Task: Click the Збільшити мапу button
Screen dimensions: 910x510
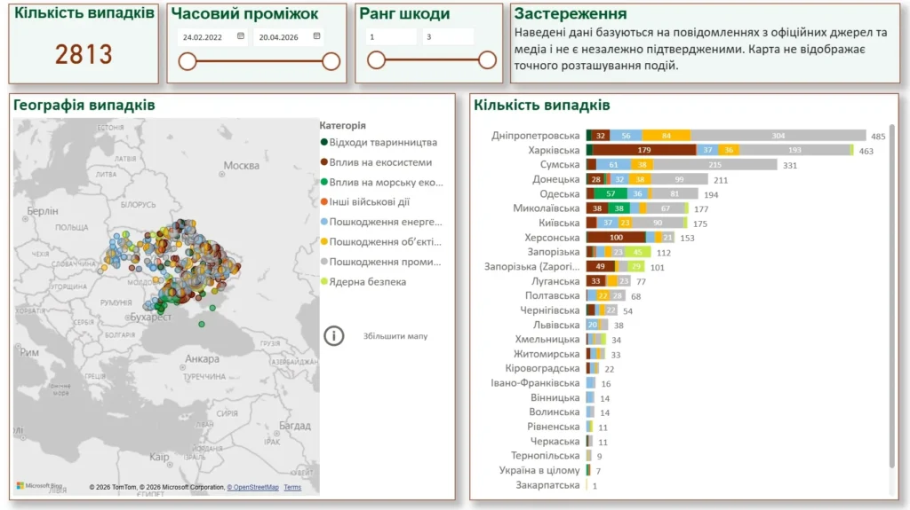Action: (x=395, y=336)
